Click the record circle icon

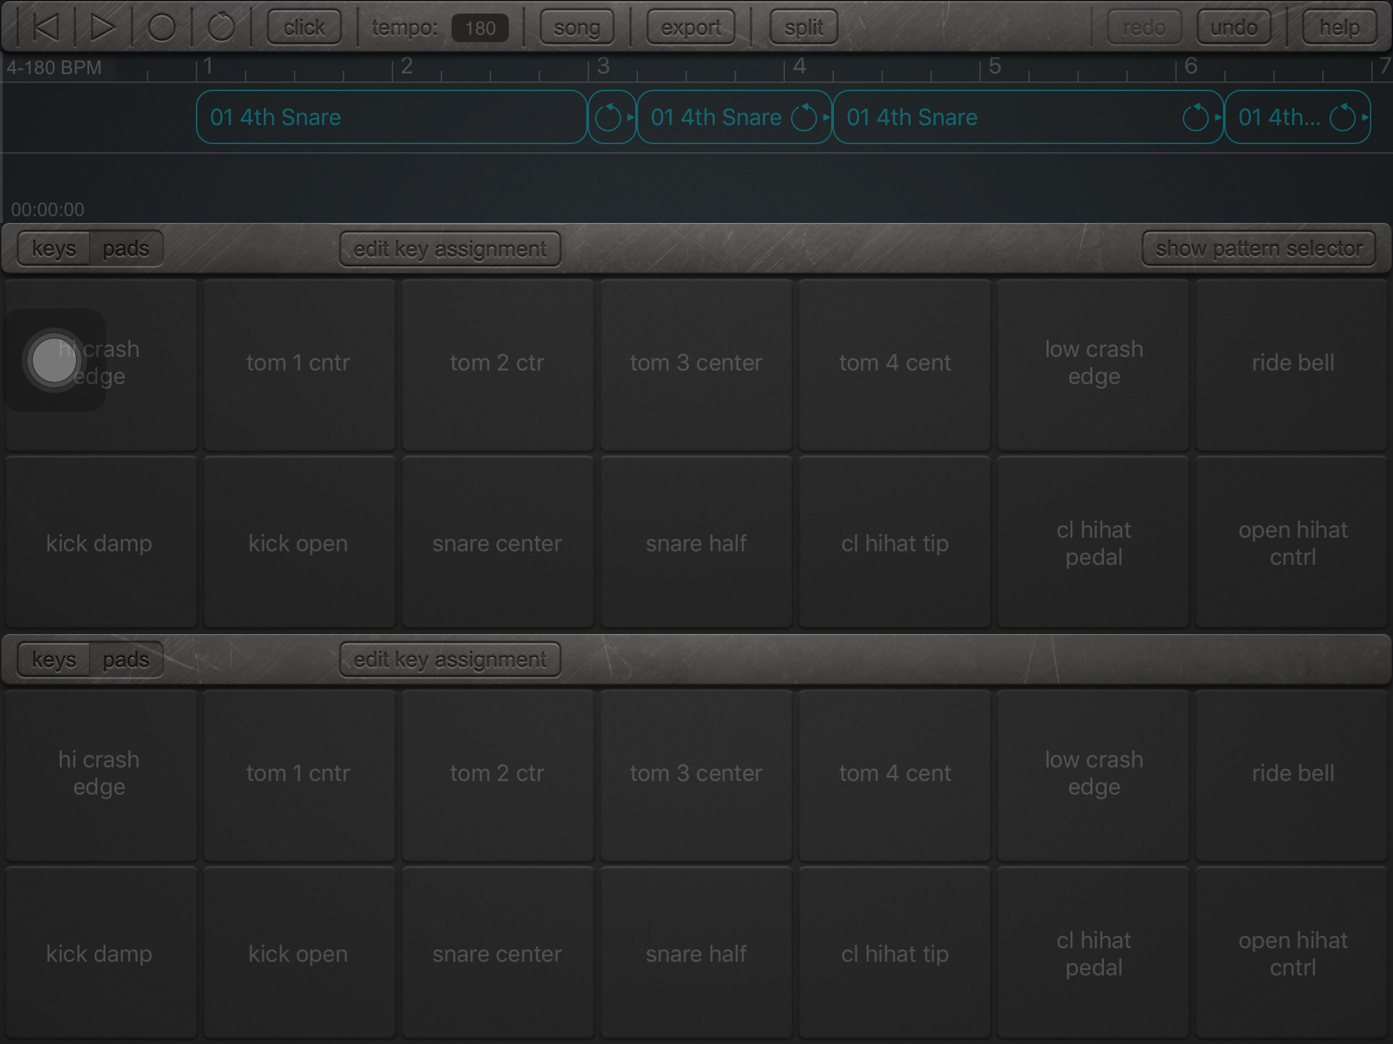(x=161, y=27)
